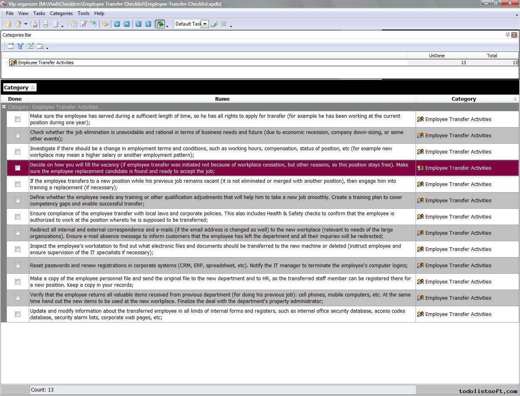Mark 'Reset passwords and renew registrations' as done
The height and width of the screenshot is (396, 520).
tap(17, 266)
